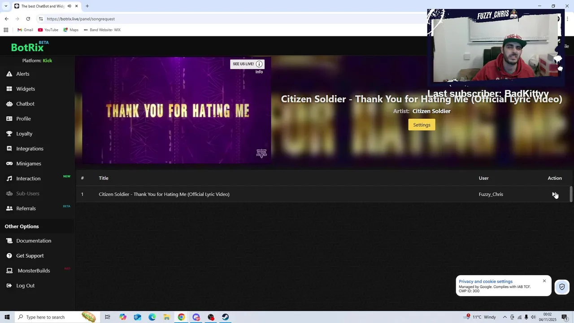Open Steam from the taskbar
Screen dimensions: 574x323
225,317
